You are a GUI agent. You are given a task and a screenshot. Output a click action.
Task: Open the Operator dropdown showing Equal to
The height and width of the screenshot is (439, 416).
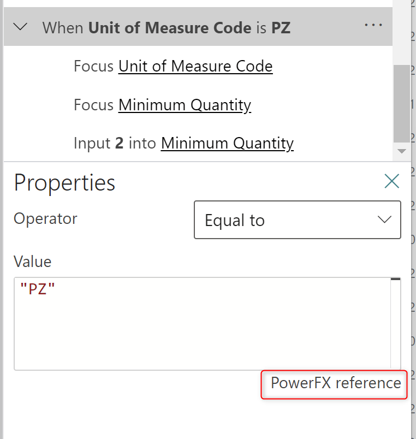pyautogui.click(x=297, y=220)
